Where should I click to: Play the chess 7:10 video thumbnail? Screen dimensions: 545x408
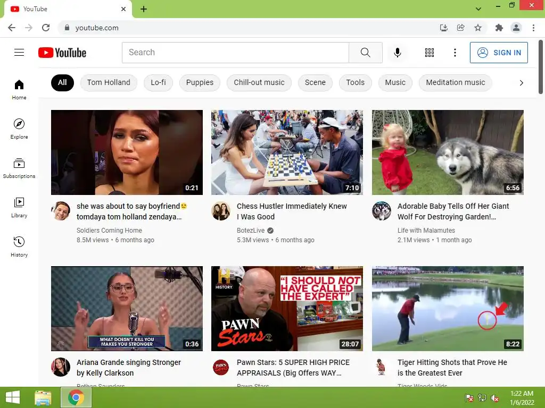click(x=287, y=152)
